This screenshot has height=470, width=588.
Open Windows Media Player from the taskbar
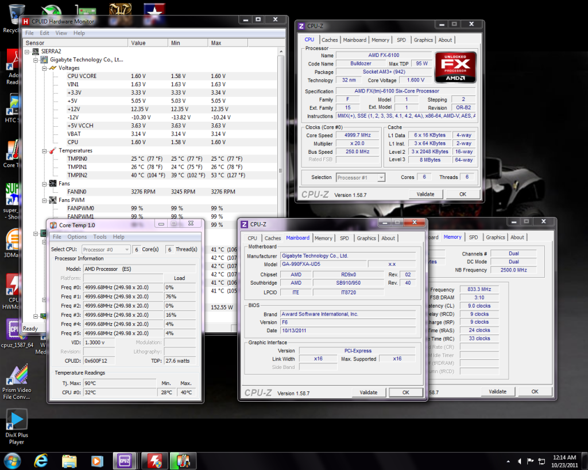pos(97,461)
